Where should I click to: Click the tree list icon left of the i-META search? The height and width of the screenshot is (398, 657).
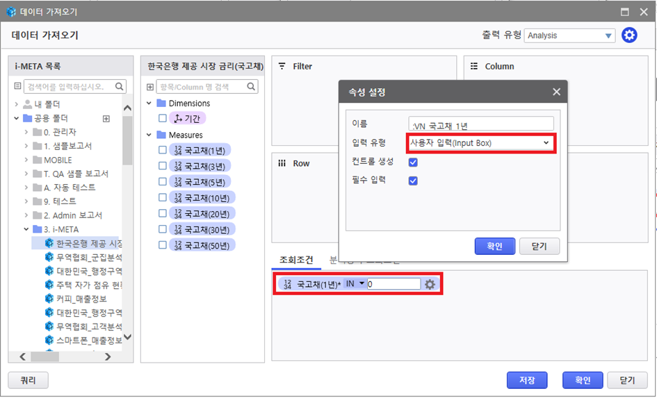[x=18, y=87]
